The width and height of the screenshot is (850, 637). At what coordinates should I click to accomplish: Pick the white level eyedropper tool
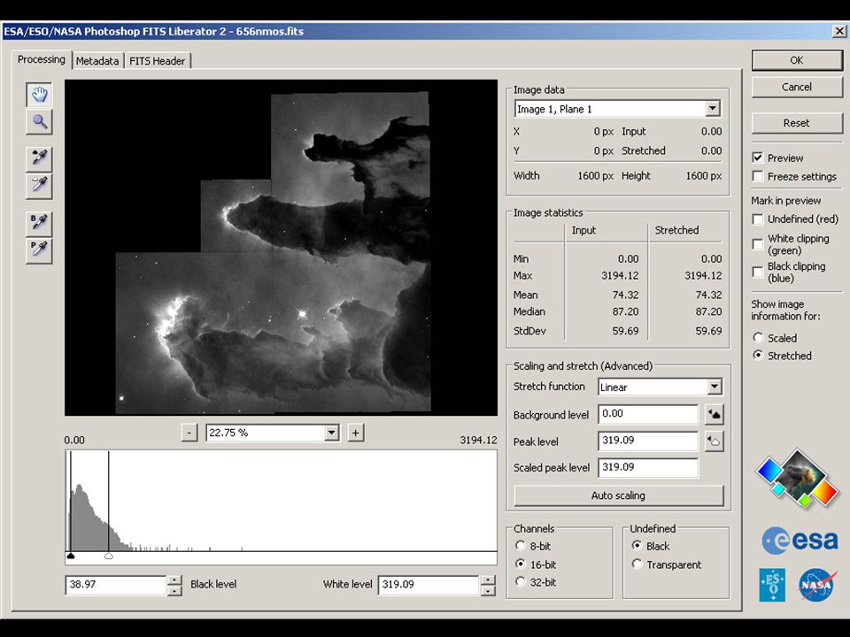[x=39, y=185]
